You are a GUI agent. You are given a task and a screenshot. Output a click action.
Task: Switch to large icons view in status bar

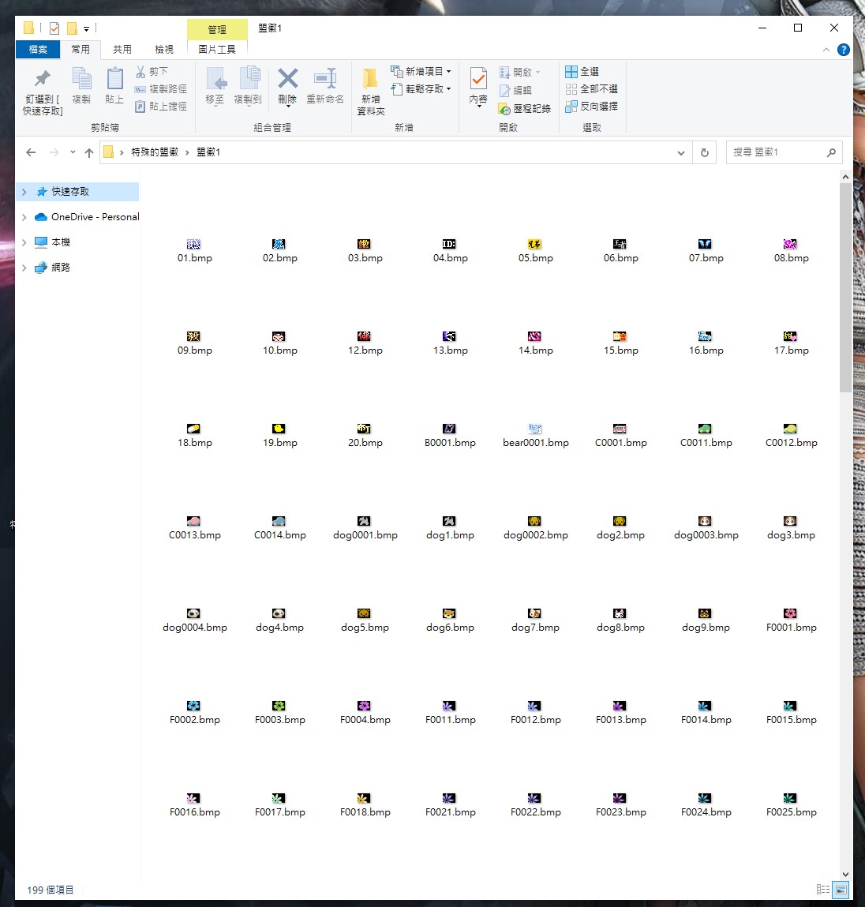click(841, 890)
